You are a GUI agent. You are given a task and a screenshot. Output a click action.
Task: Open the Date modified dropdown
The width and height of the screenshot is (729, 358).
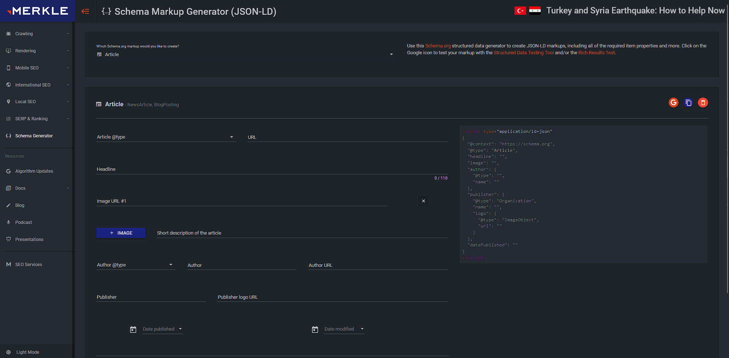(344, 329)
